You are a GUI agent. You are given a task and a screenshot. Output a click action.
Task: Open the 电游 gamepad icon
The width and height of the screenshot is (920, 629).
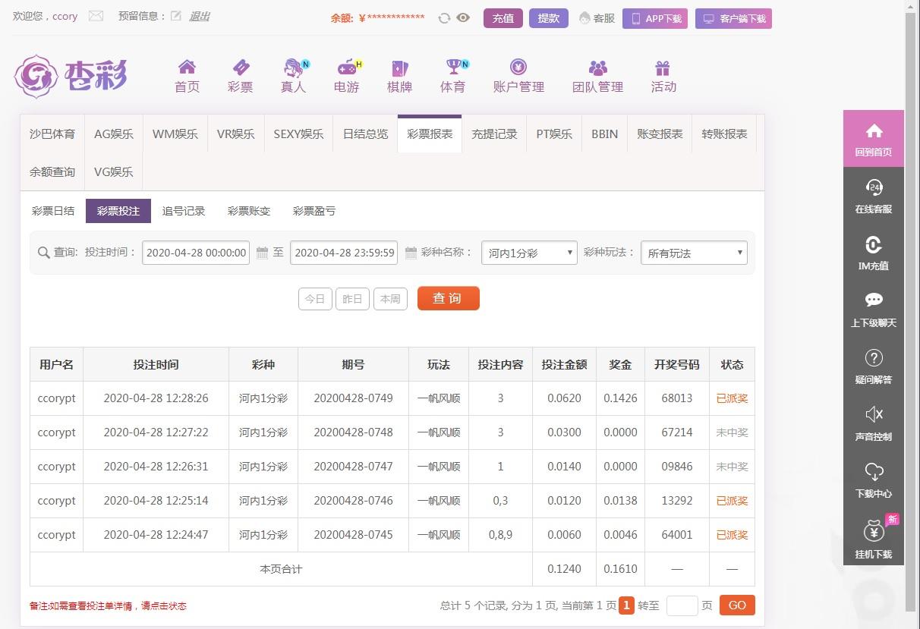click(x=347, y=68)
